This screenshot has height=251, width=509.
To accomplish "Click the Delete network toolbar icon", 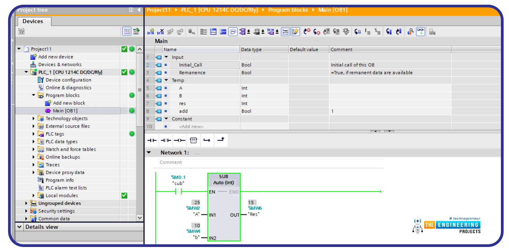I will click(161, 32).
